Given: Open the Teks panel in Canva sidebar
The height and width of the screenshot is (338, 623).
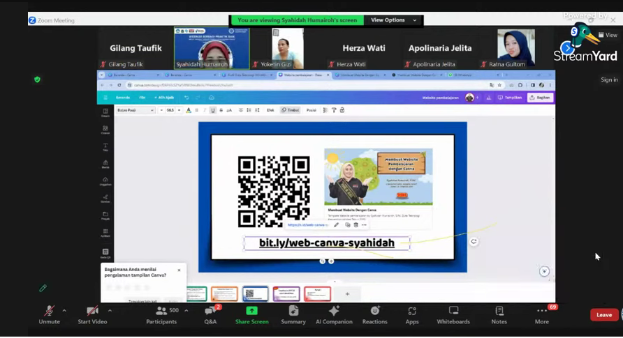Looking at the screenshot, I should coord(105,147).
